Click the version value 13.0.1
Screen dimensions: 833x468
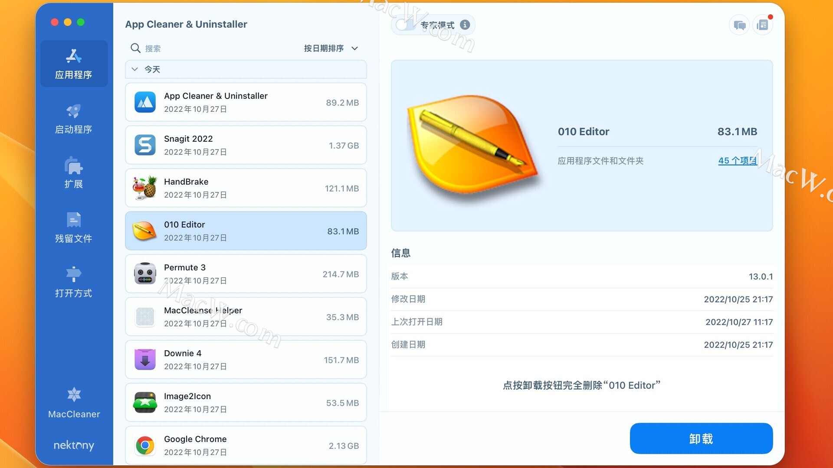coord(761,276)
